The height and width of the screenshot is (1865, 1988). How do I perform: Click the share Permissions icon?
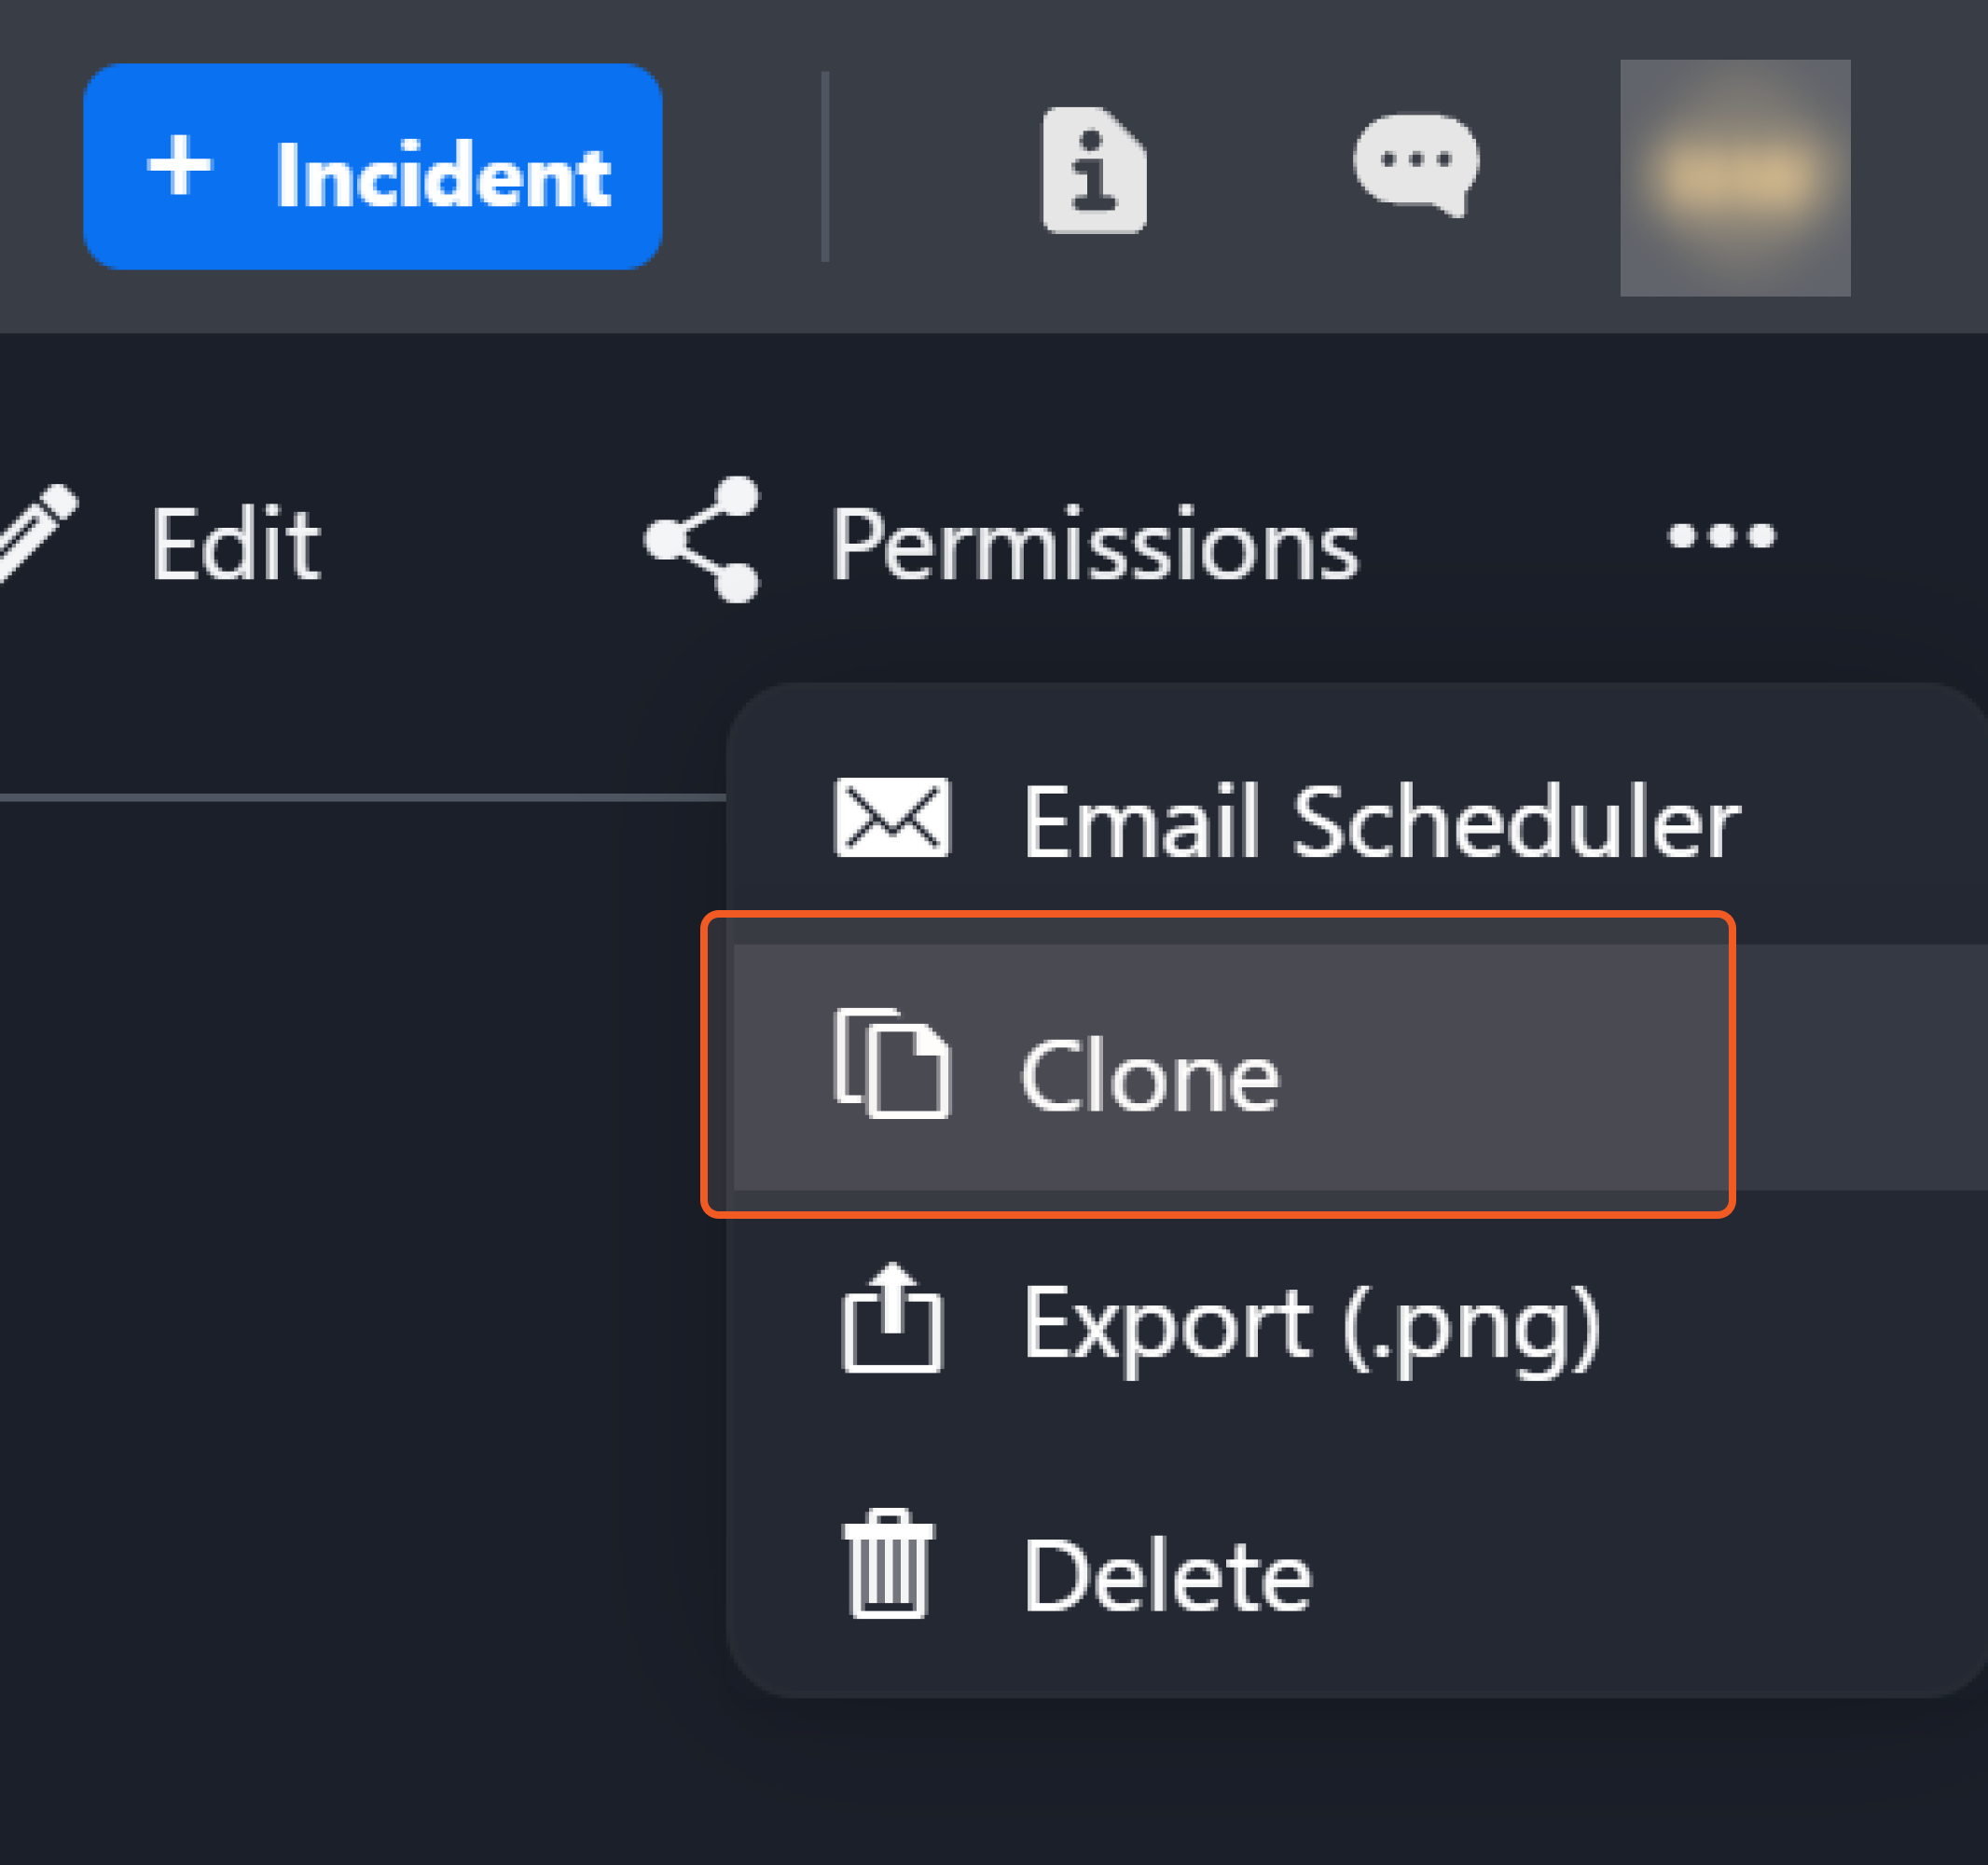(x=703, y=540)
